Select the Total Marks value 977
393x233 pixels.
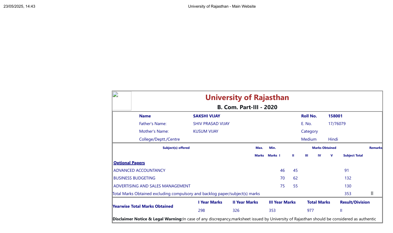pos(310,210)
